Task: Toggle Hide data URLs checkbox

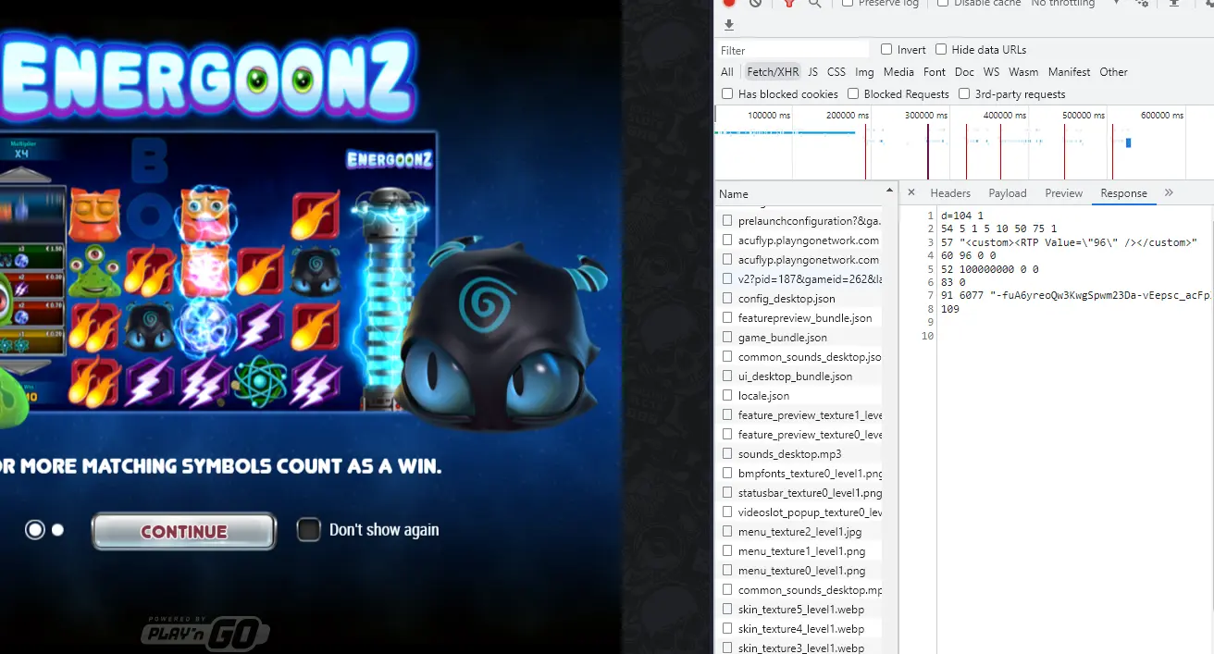Action: point(941,49)
